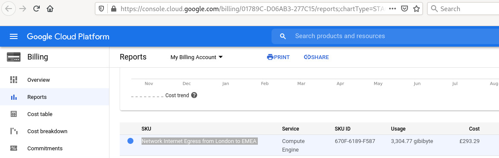Save the page to Pocket
The height and width of the screenshot is (158, 499).
coord(404,9)
